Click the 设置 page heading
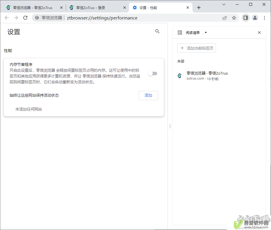The height and width of the screenshot is (230, 271). (14, 32)
